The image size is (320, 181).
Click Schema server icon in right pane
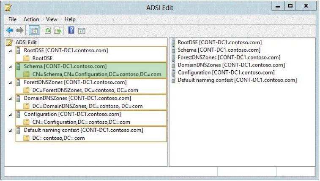[x=173, y=50]
